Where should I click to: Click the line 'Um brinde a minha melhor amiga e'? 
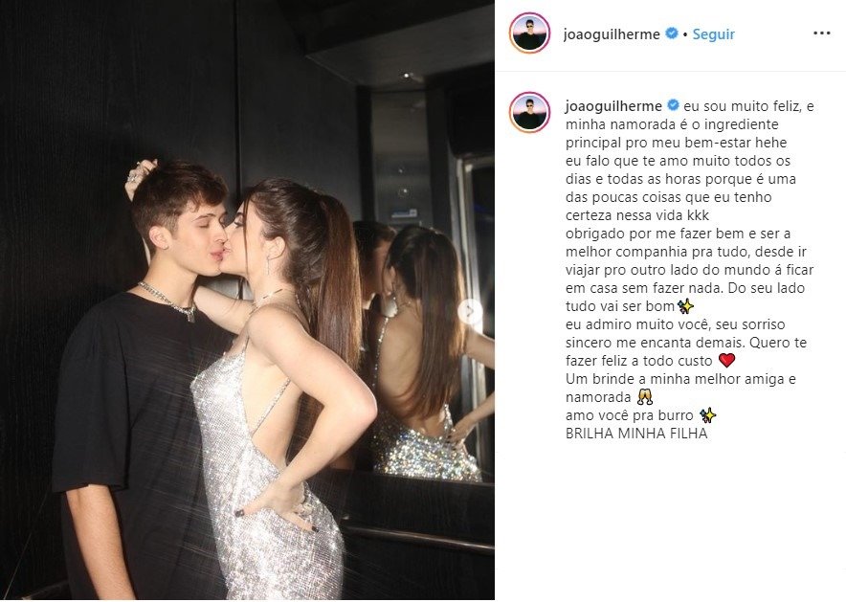pyautogui.click(x=680, y=379)
